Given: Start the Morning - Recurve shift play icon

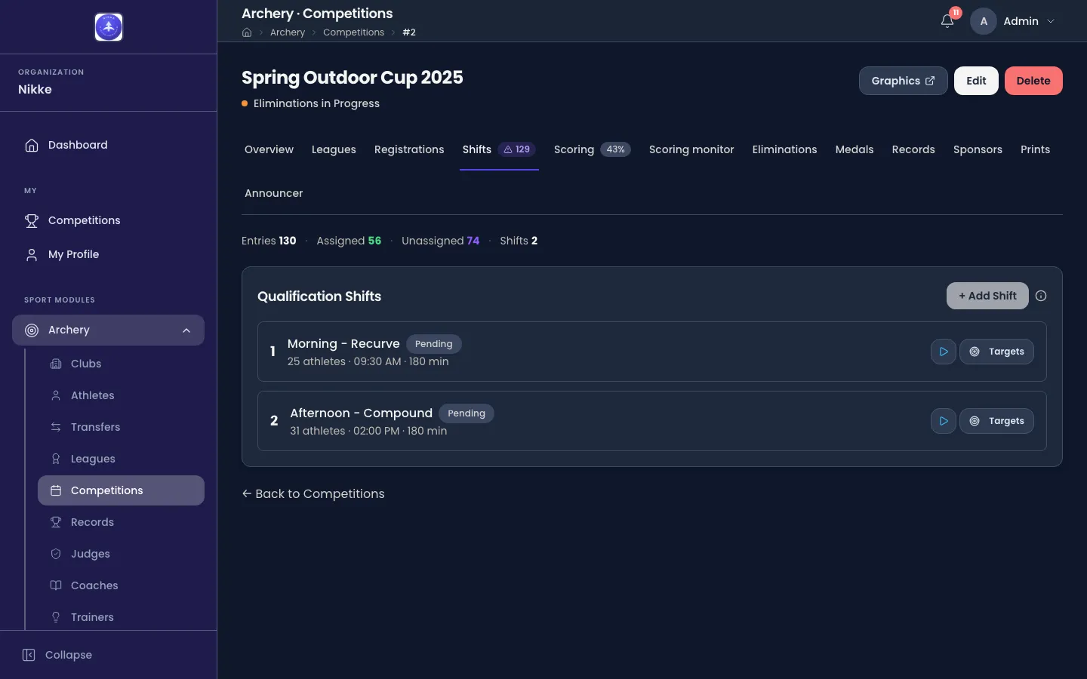Looking at the screenshot, I should [944, 352].
